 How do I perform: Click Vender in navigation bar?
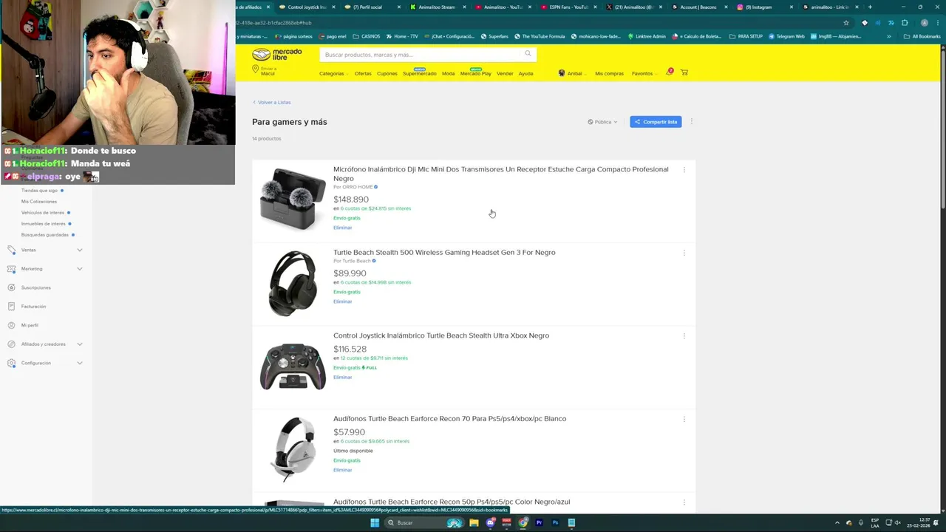tap(505, 73)
